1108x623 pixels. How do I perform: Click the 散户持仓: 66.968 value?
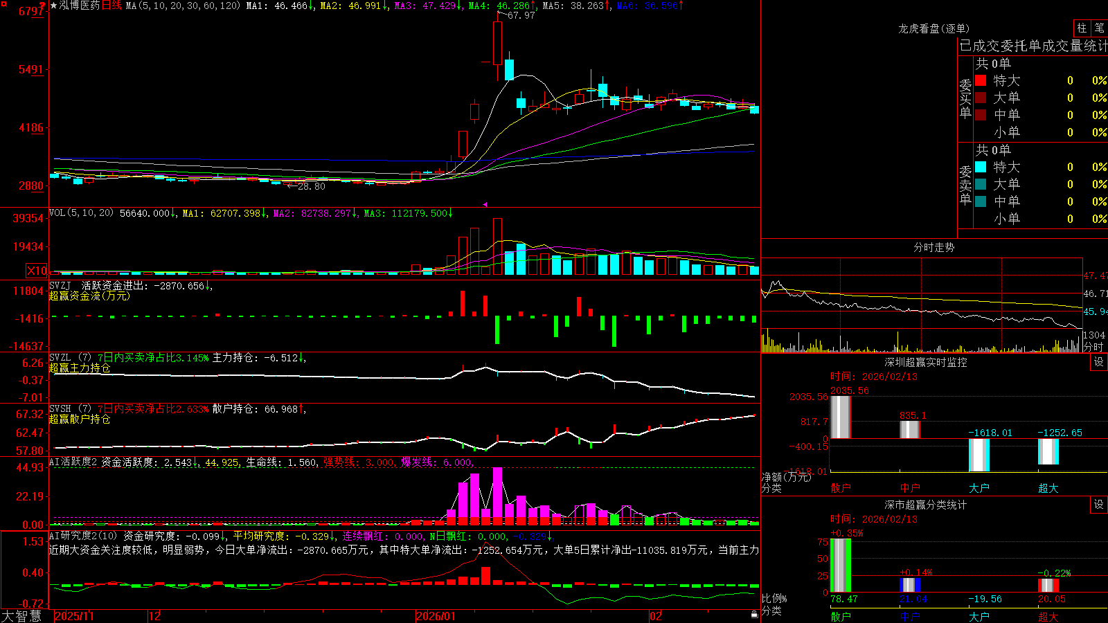click(x=256, y=409)
